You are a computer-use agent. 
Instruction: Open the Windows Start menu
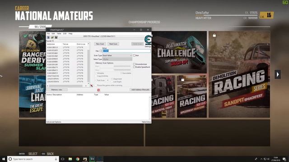pos(3,159)
